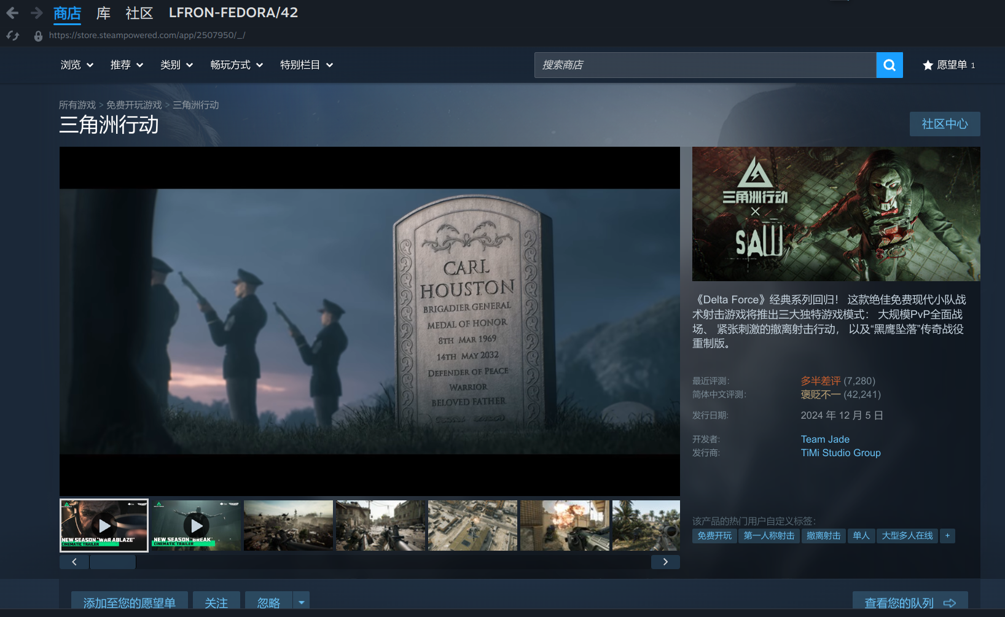
Task: Expand the 畅玩方式 dropdown
Action: (237, 65)
